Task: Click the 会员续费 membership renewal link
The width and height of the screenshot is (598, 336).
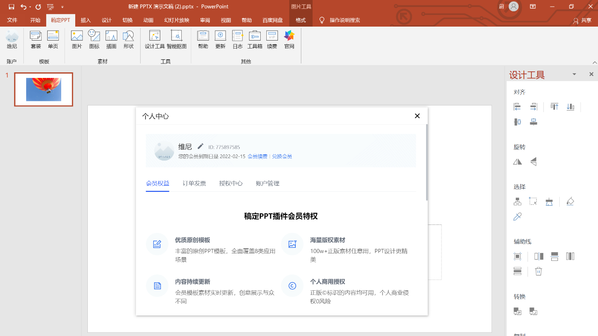Action: (x=257, y=156)
